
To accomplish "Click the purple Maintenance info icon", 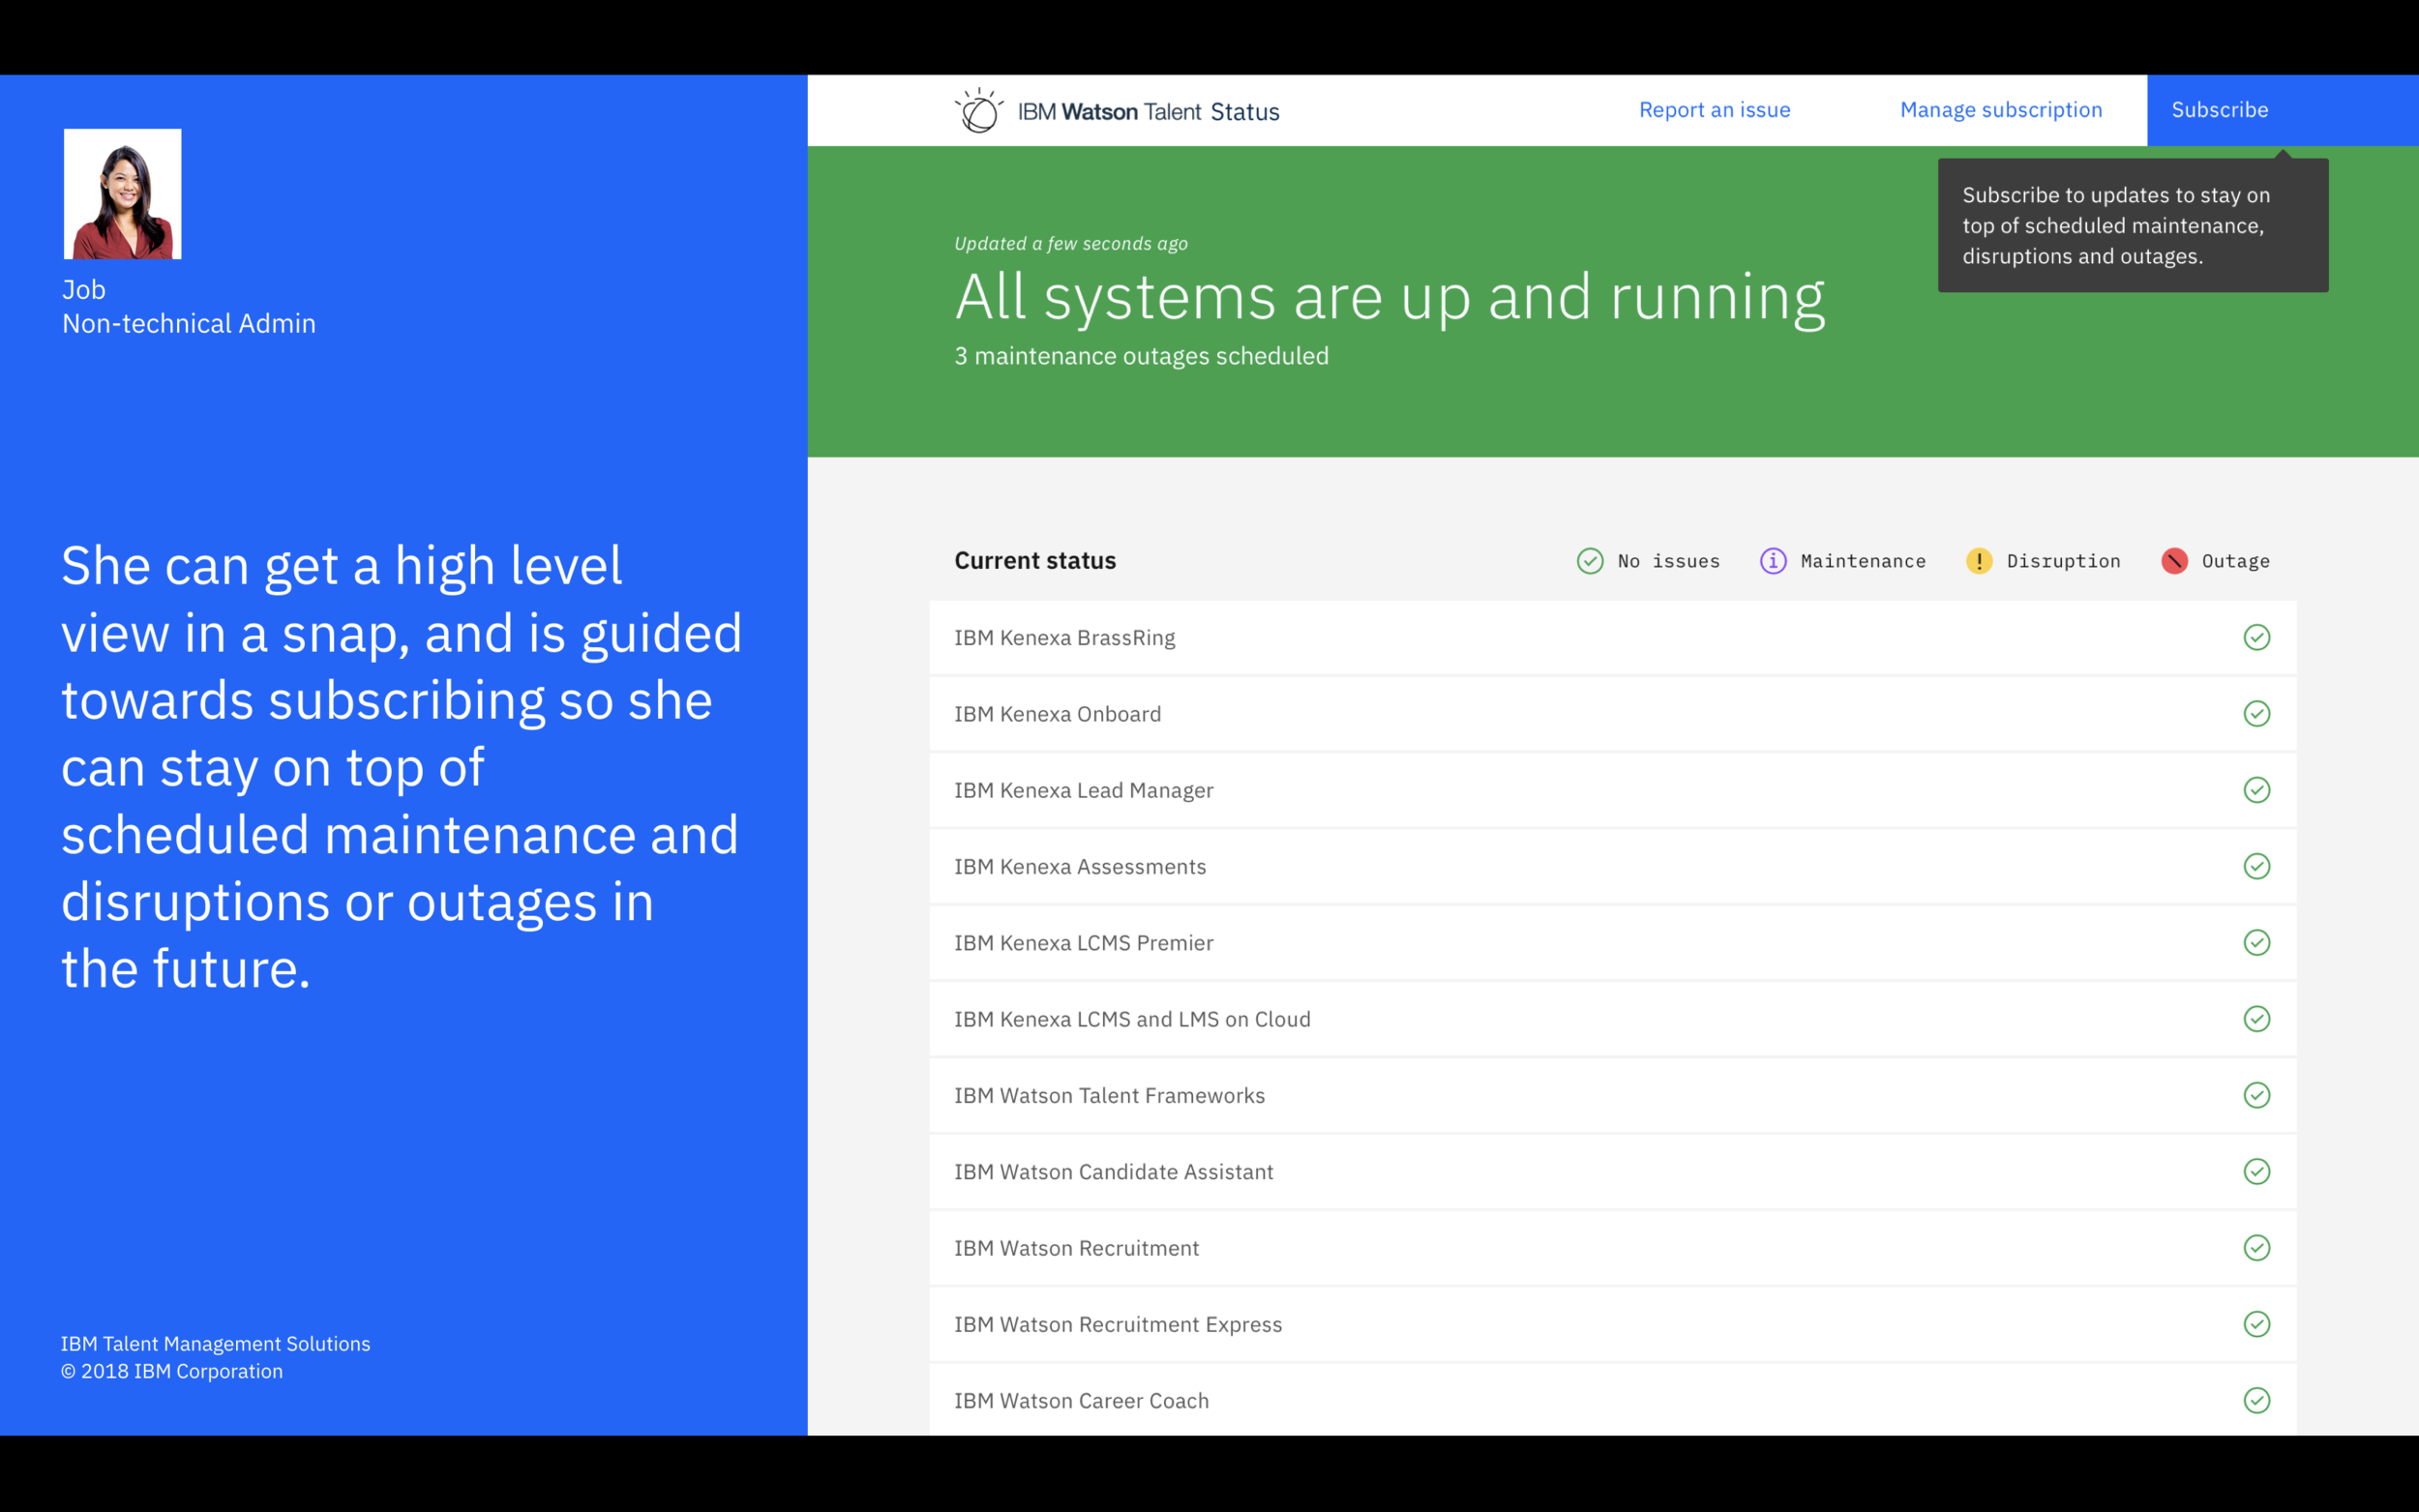I will [x=1773, y=561].
